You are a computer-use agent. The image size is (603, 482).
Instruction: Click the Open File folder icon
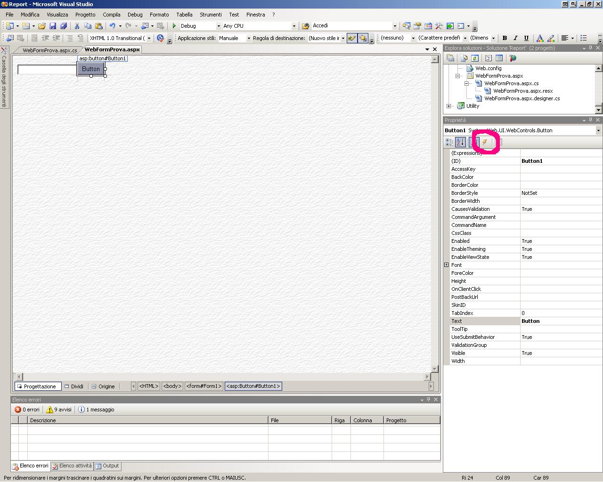point(42,26)
